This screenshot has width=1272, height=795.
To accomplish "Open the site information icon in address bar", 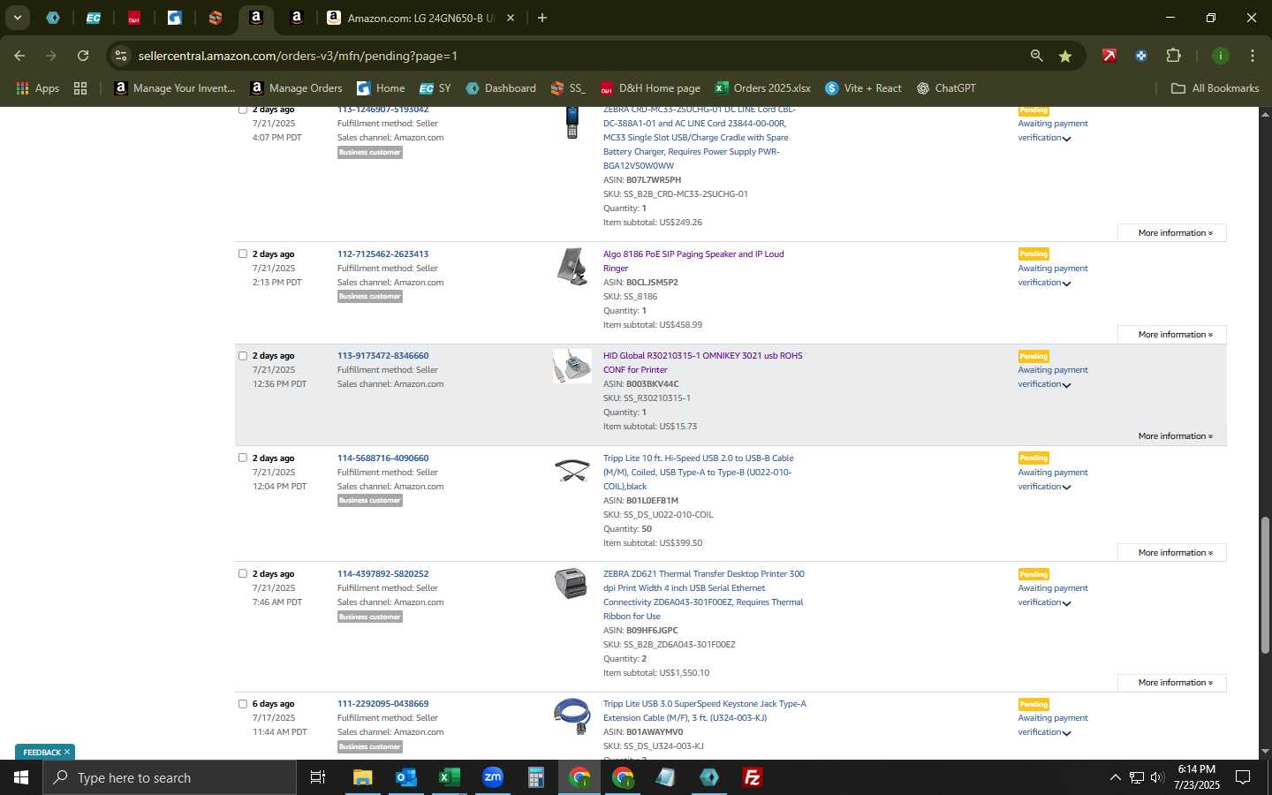I will point(121,56).
